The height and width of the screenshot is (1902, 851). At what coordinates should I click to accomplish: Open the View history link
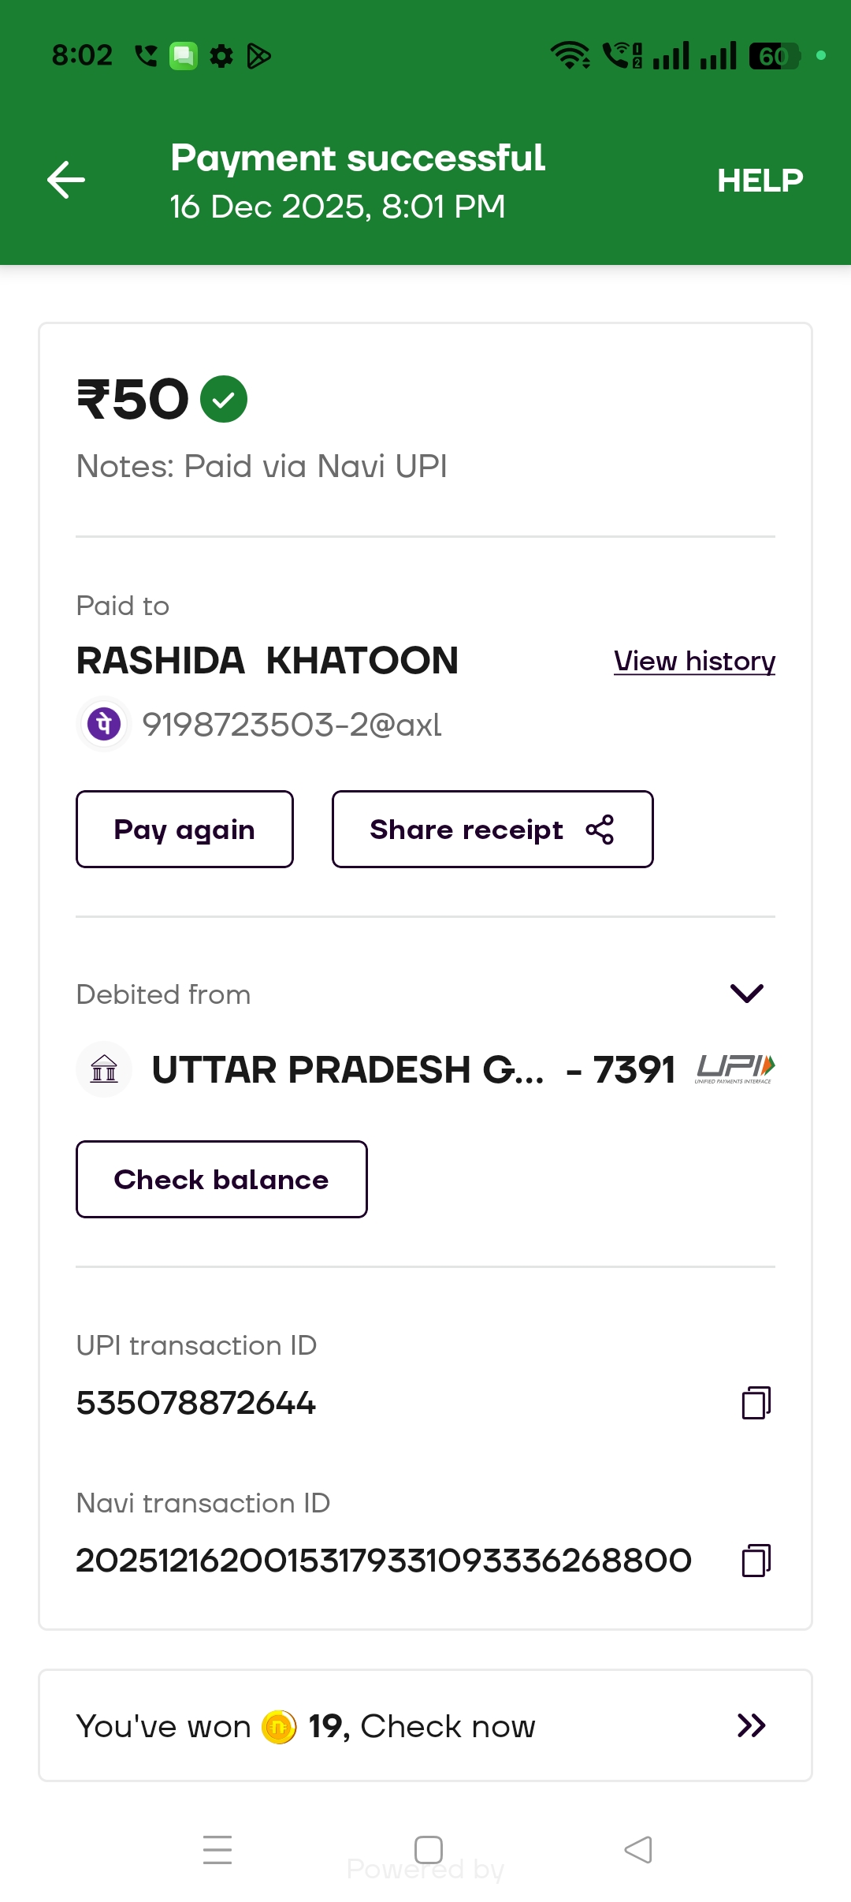694,661
